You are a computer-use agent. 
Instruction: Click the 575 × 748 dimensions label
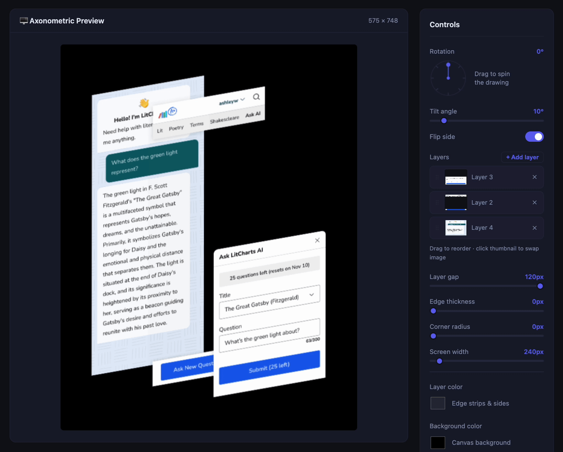[383, 21]
